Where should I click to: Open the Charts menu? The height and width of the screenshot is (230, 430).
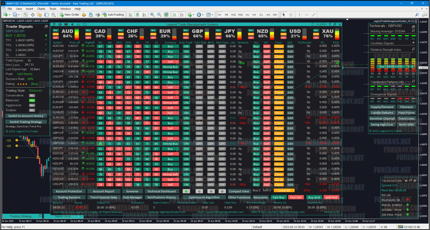[41, 9]
